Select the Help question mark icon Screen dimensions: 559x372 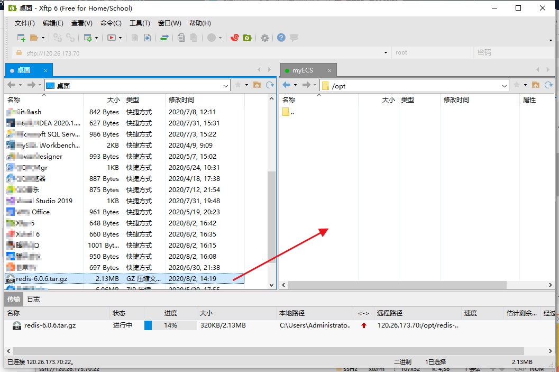click(280, 38)
